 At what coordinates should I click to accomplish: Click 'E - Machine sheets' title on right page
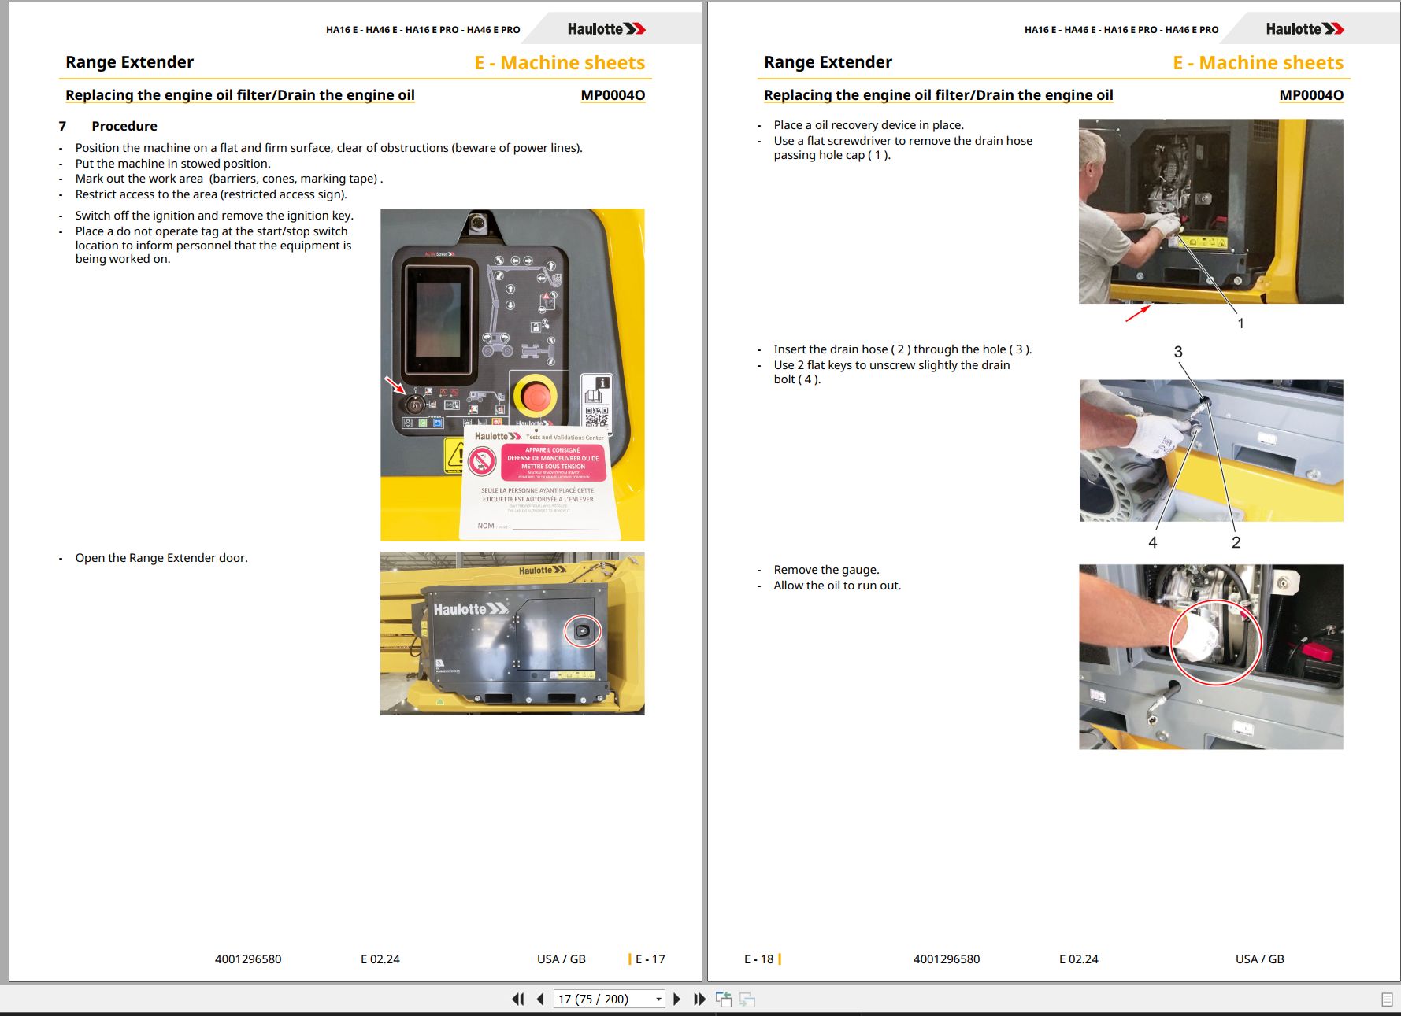pyautogui.click(x=1258, y=63)
